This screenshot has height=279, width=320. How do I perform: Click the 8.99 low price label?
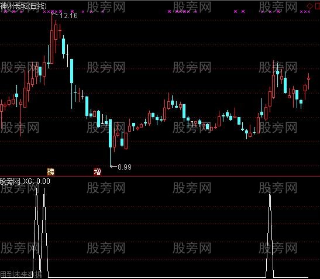[x=125, y=167]
